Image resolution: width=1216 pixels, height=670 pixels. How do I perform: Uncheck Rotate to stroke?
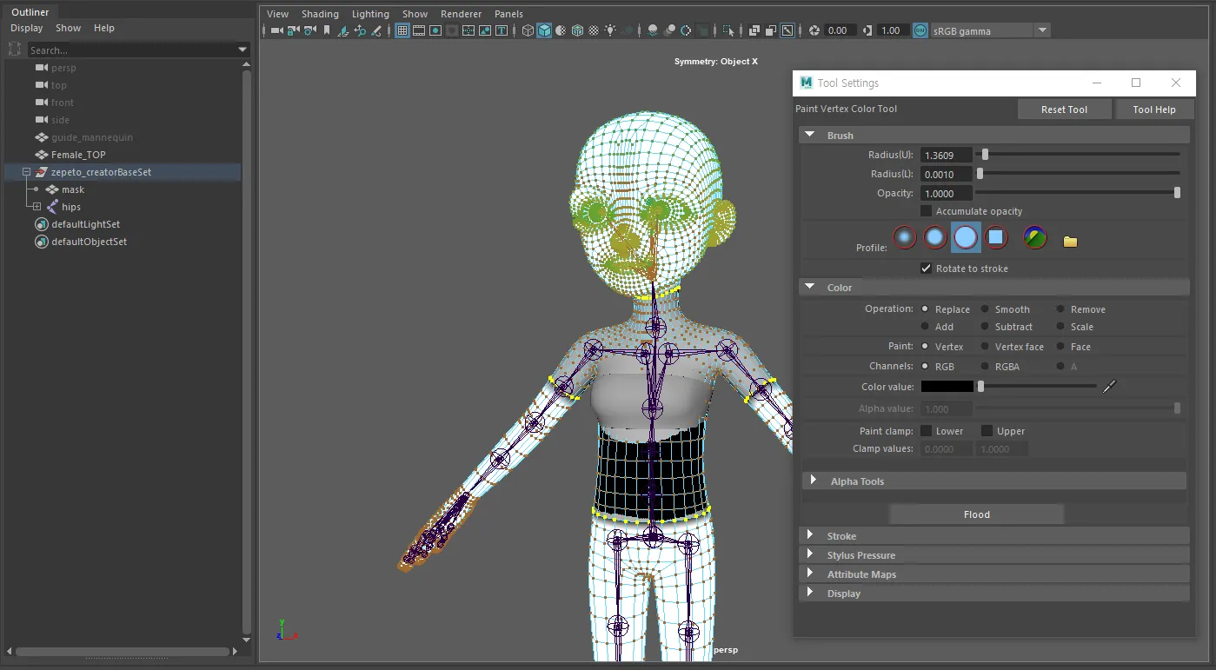click(x=926, y=269)
